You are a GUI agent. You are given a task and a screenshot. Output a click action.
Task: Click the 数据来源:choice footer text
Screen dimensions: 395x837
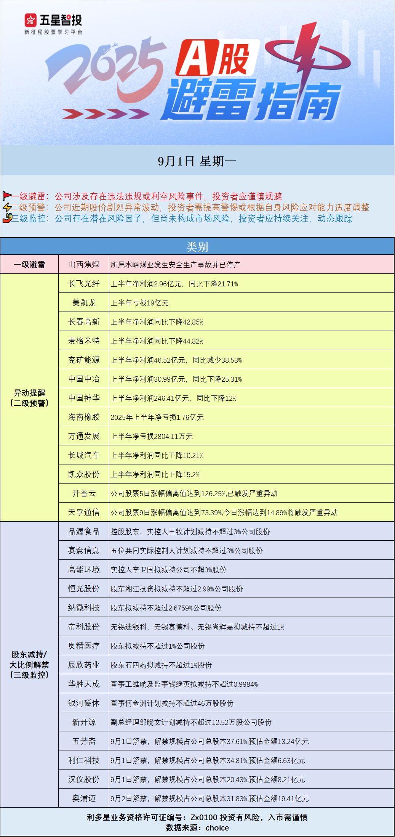tap(197, 828)
